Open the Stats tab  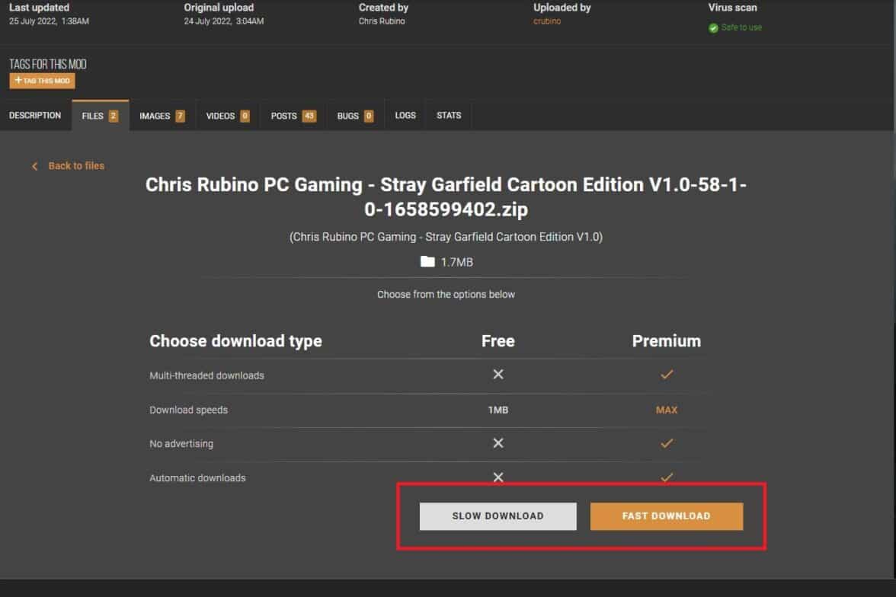(449, 116)
